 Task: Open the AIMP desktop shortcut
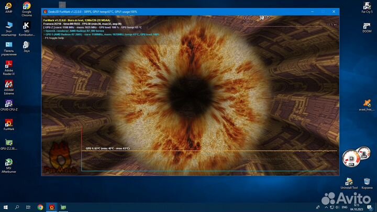9,7
